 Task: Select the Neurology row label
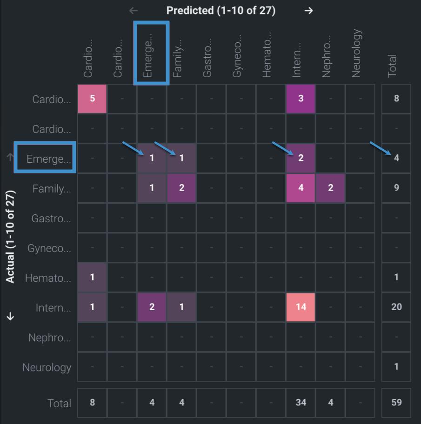coord(47,367)
